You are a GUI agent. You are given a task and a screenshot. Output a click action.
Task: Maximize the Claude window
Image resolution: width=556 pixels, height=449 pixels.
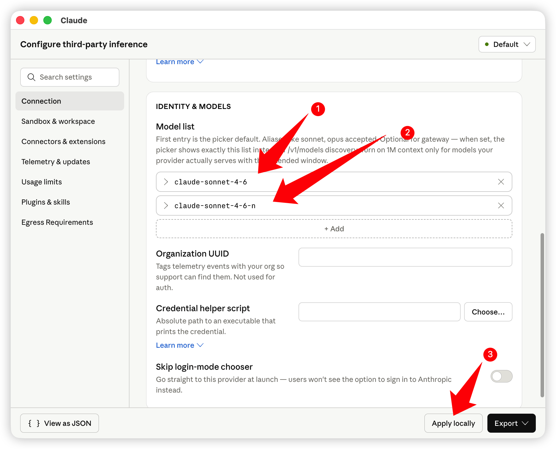click(48, 20)
